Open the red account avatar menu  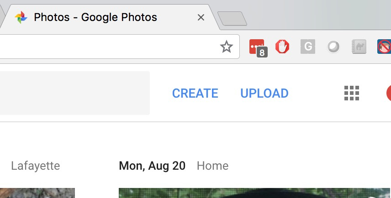pos(389,93)
